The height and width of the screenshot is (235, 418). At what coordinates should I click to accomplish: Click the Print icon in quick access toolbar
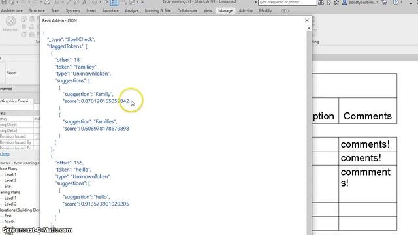point(47,2)
